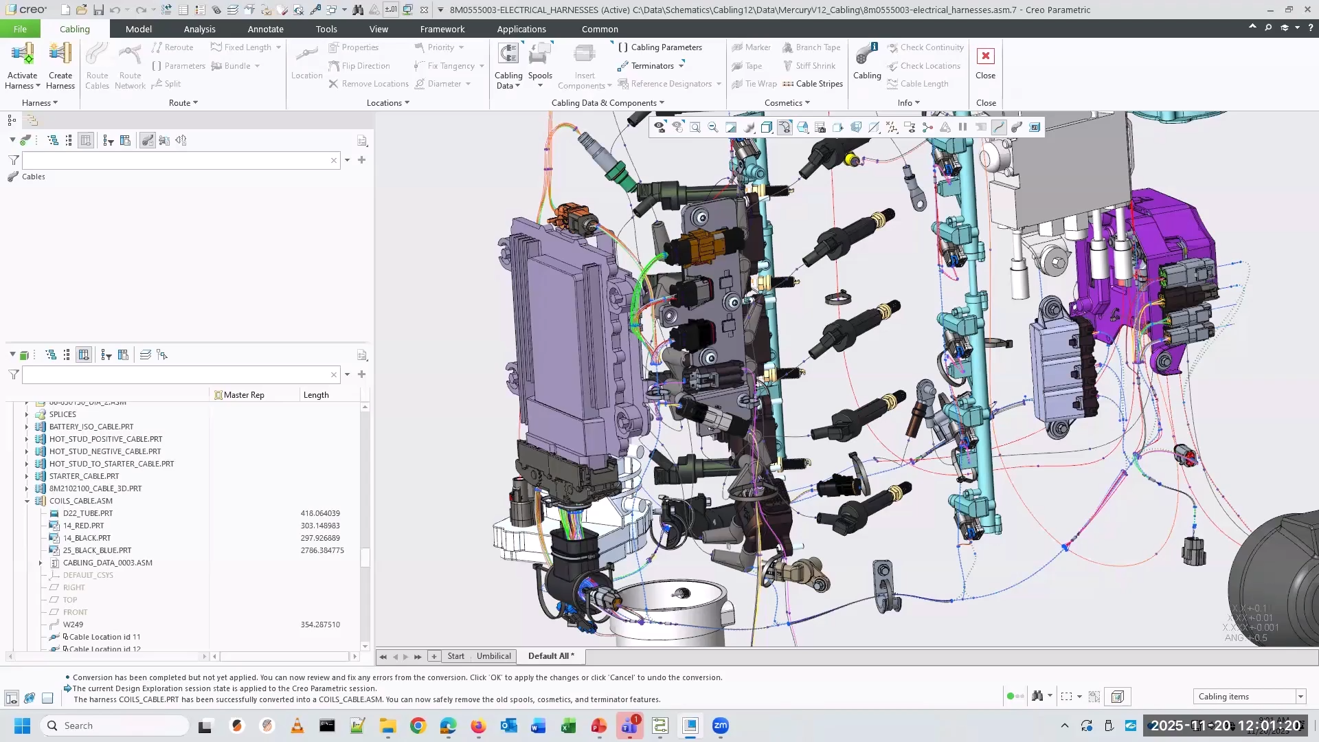Toggle centerline cable display in graphics toolbar
The image size is (1319, 742).
tap(999, 127)
